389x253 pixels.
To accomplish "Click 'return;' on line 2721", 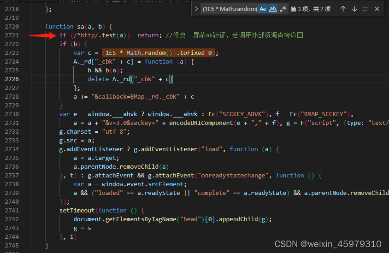I will click(x=150, y=35).
